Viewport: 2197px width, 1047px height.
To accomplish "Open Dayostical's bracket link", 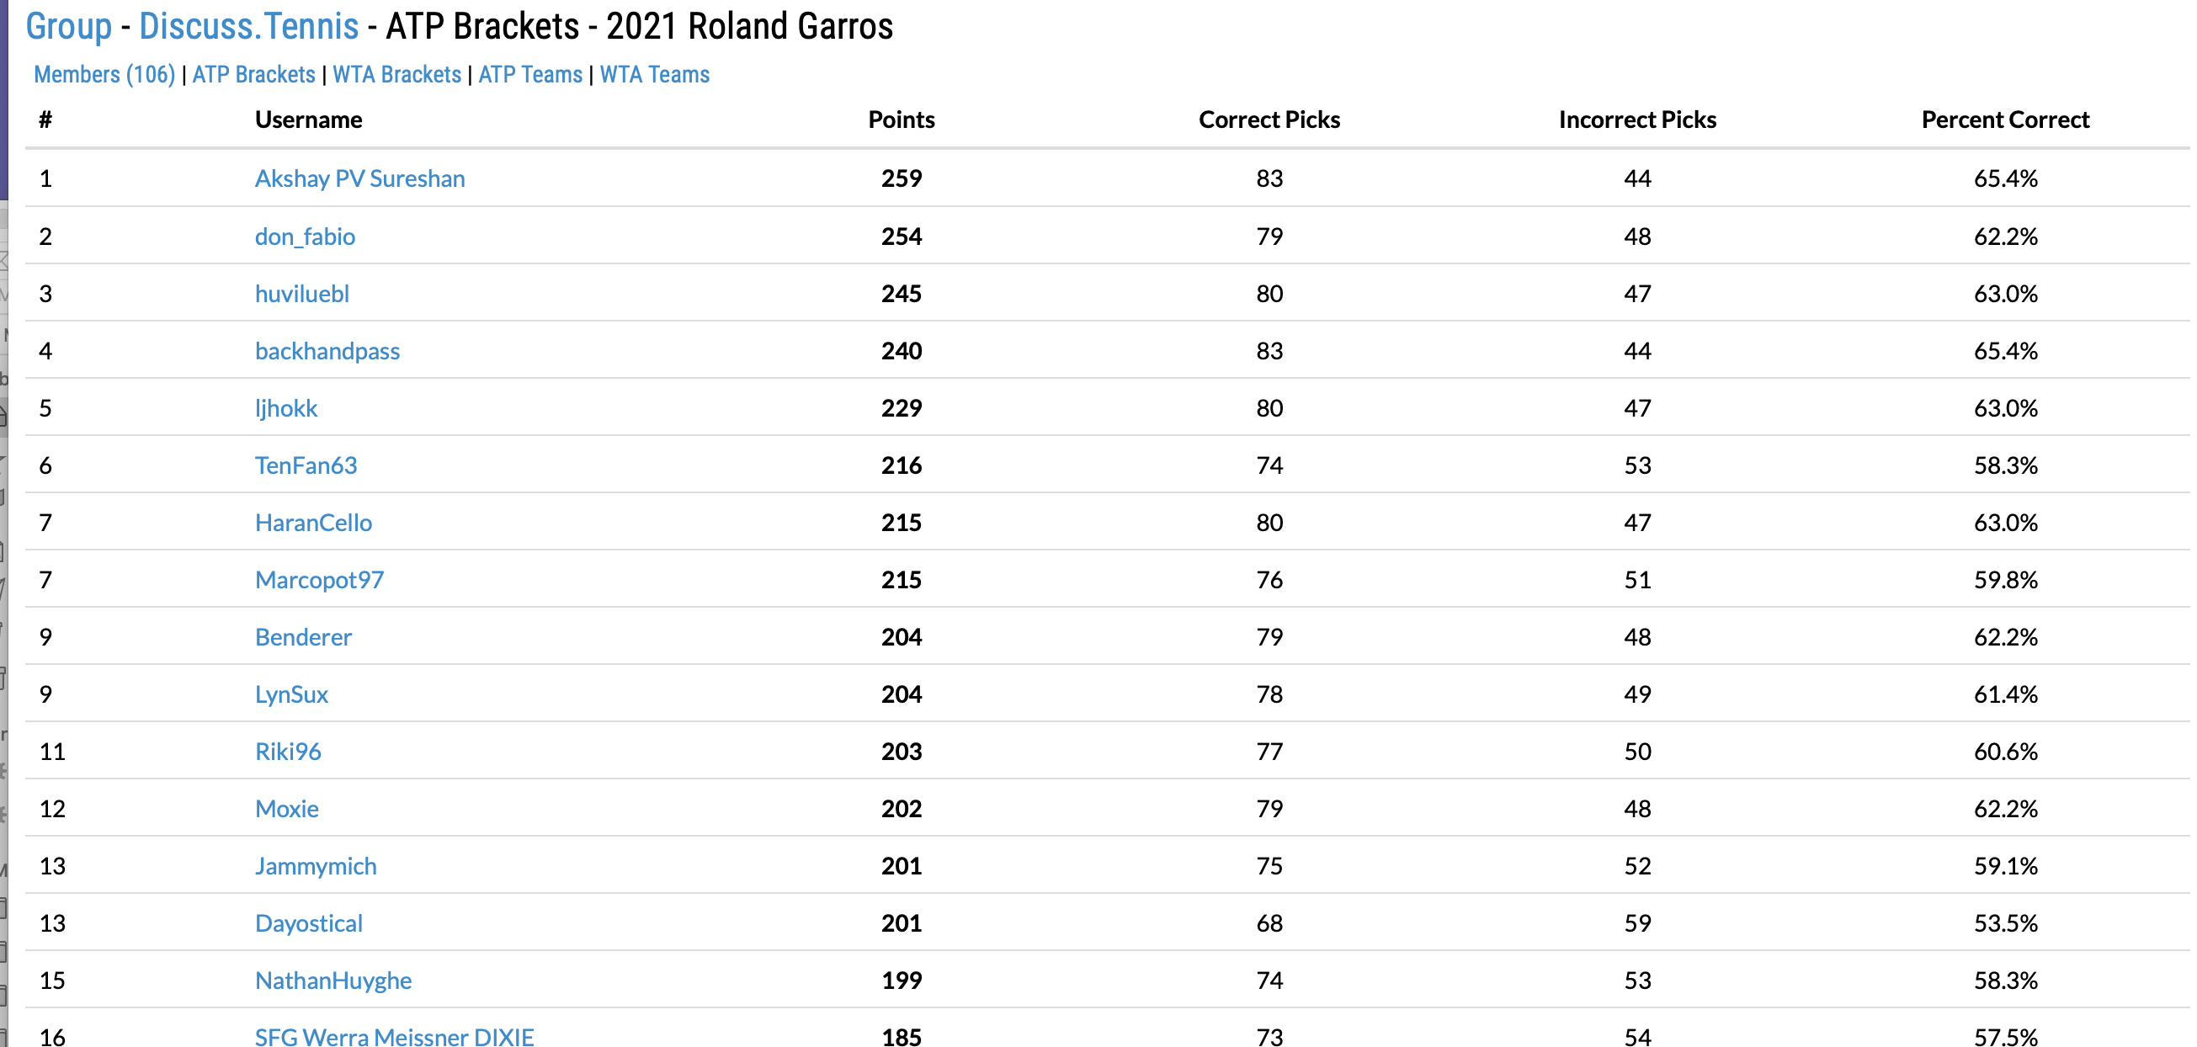I will click(308, 922).
